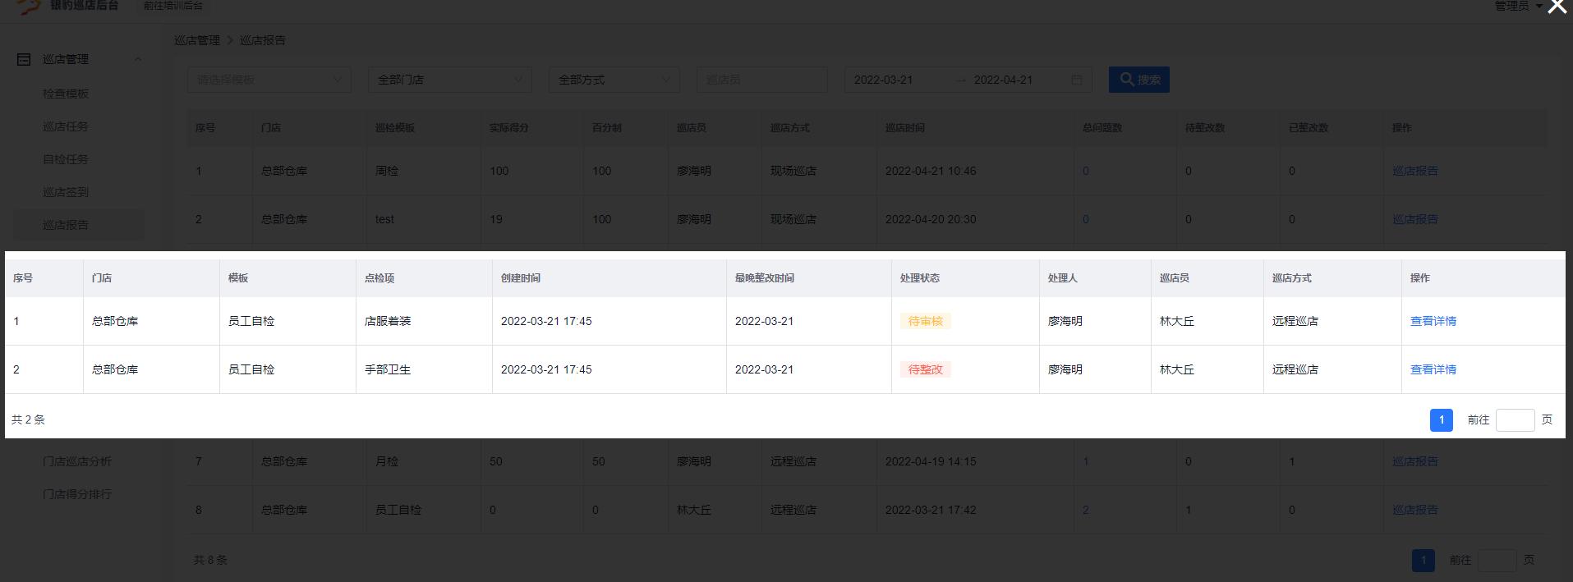View details for 手部卫生 row
The height and width of the screenshot is (582, 1573).
pos(1433,369)
